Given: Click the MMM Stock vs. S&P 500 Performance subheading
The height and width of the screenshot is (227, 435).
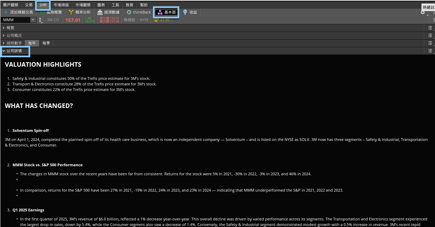Looking at the screenshot, I should click(48, 165).
